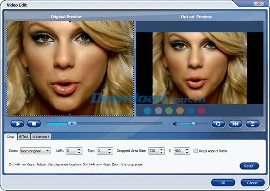
Task: Open the Watermark tab
Action: click(41, 136)
